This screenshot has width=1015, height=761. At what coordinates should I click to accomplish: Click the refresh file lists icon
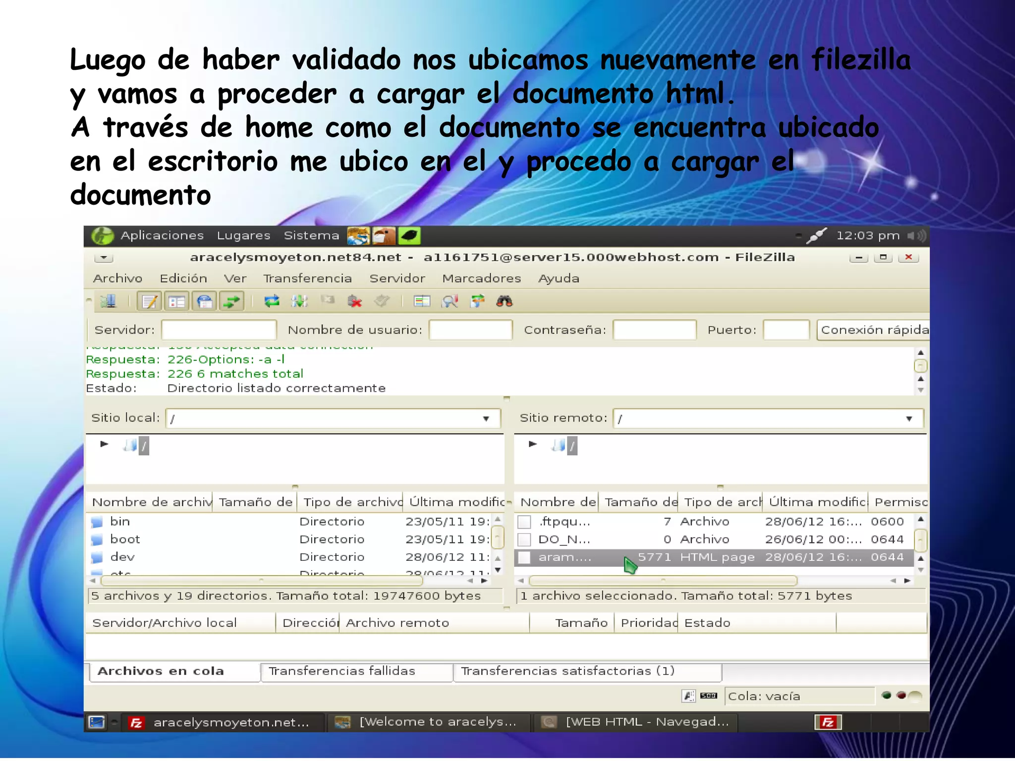point(272,301)
